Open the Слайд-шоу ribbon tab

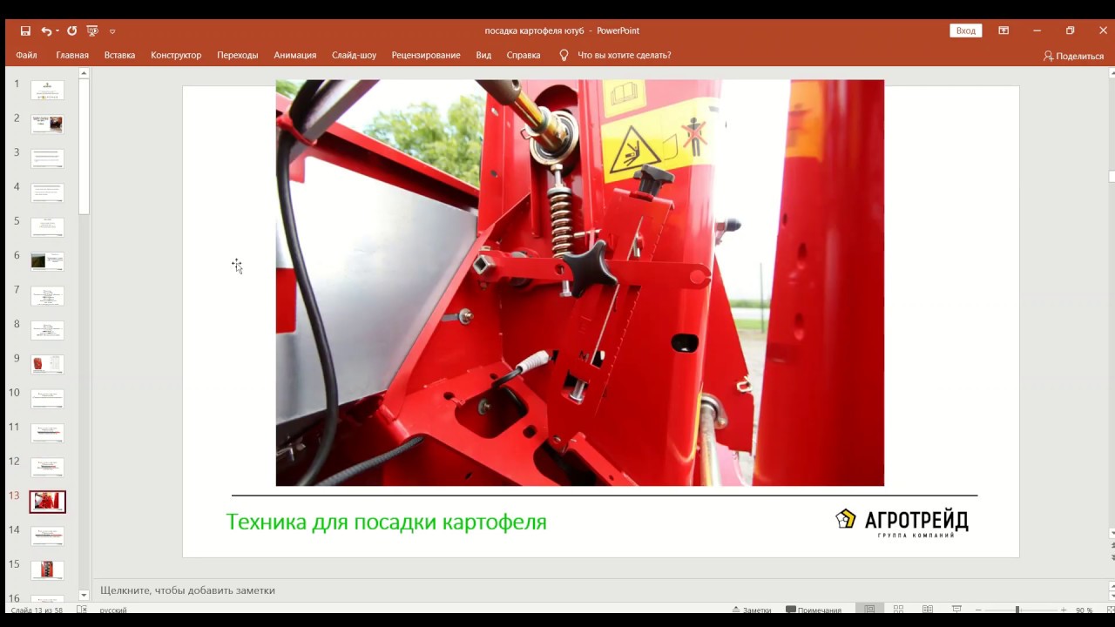(354, 55)
